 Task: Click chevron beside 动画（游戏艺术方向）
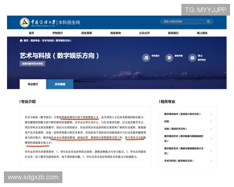click(x=211, y=129)
